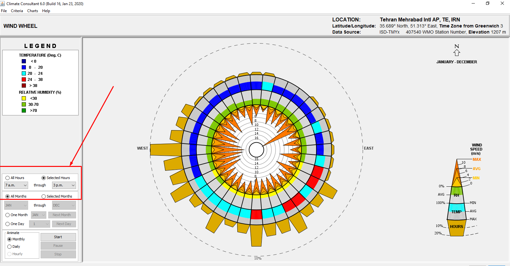The image size is (510, 266).
Task: Click the Next Day button
Action: pos(64,224)
